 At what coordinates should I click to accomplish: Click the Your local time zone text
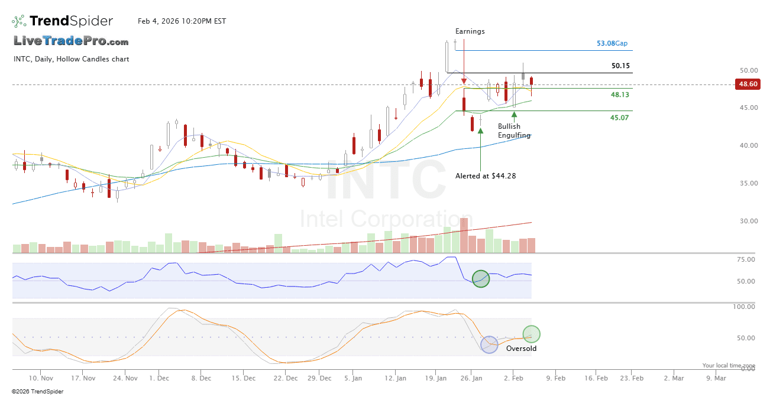(729, 366)
